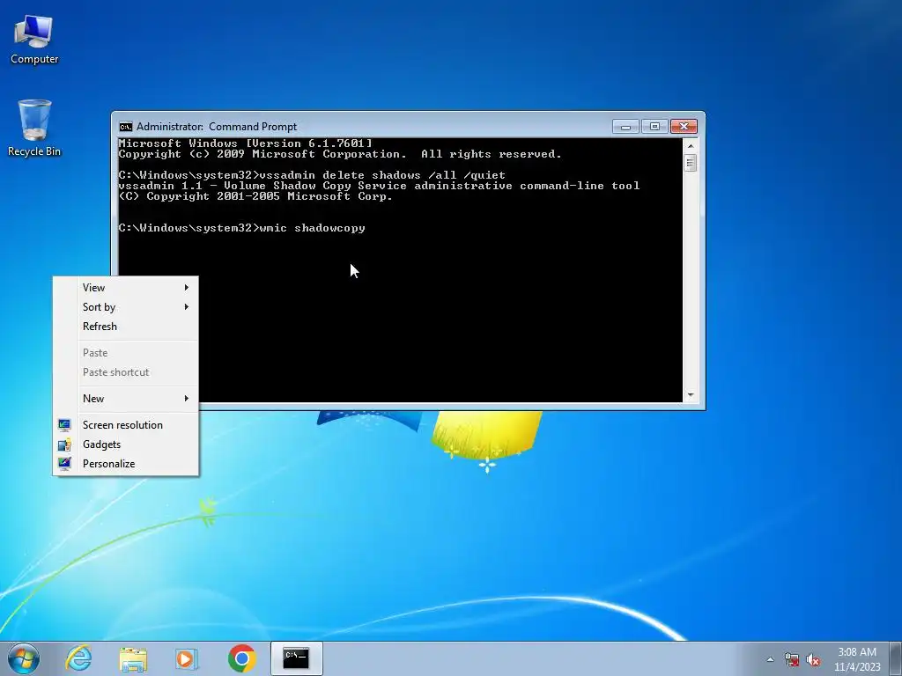The image size is (902, 676).
Task: Click the View submenu arrow
Action: pyautogui.click(x=187, y=288)
